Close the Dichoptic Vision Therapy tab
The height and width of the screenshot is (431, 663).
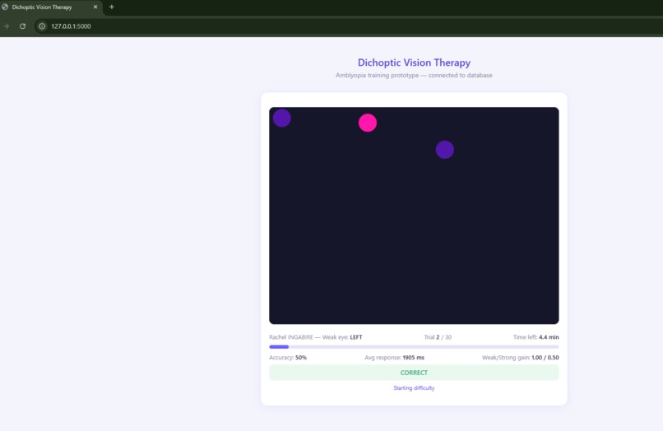(x=95, y=7)
